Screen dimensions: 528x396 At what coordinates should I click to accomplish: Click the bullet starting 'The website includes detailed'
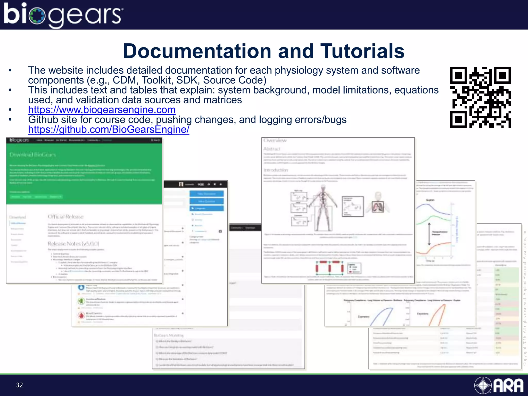point(224,75)
